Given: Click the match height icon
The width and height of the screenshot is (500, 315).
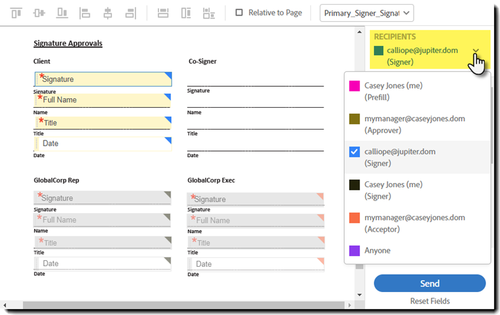Looking at the screenshot, I should pos(186,13).
